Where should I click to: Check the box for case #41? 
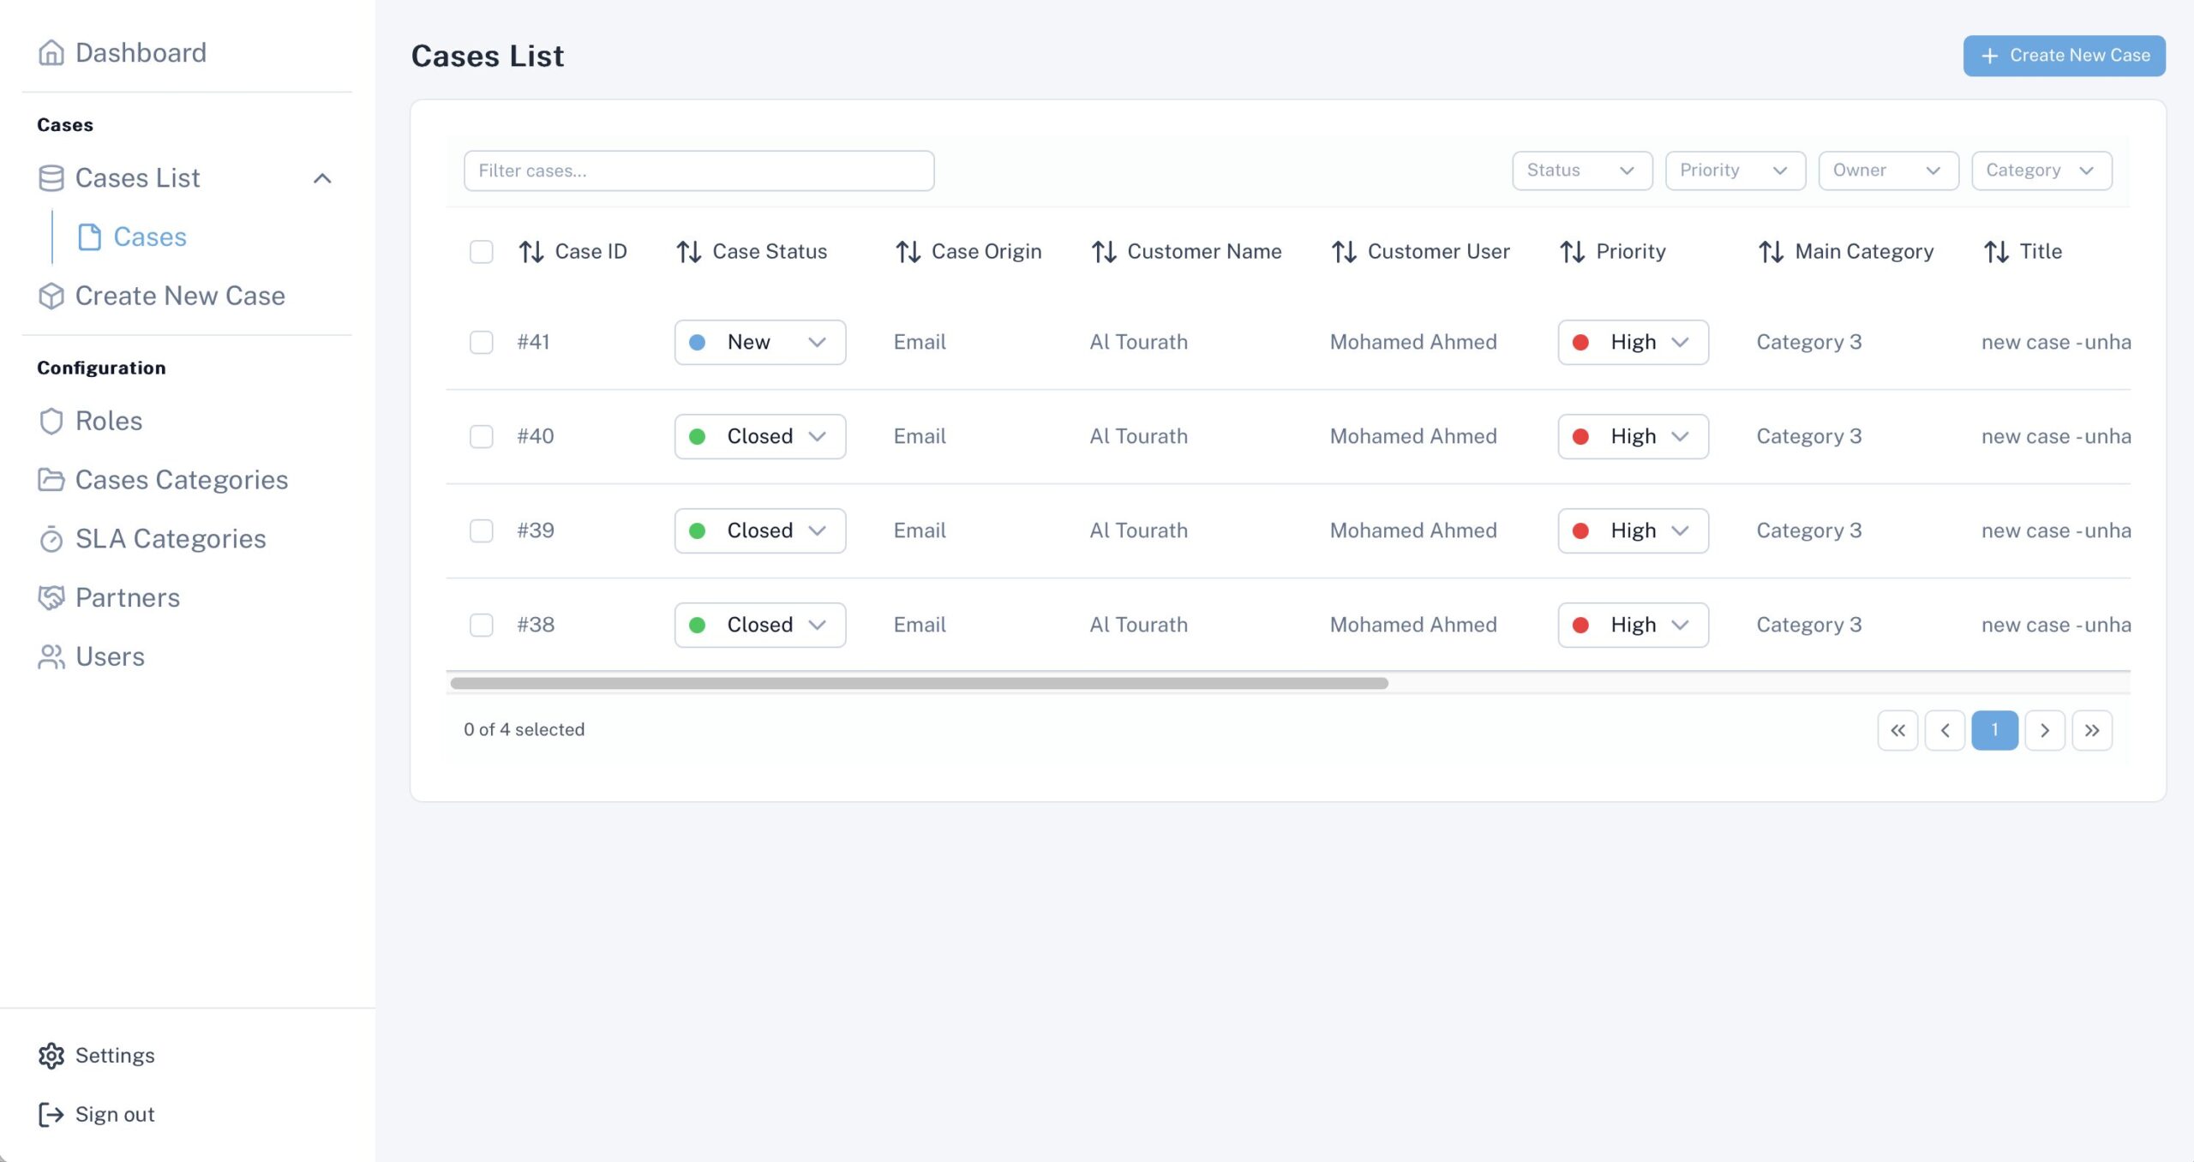pyautogui.click(x=482, y=342)
